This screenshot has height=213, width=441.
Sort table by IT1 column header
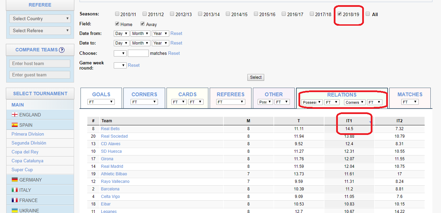[x=349, y=121]
